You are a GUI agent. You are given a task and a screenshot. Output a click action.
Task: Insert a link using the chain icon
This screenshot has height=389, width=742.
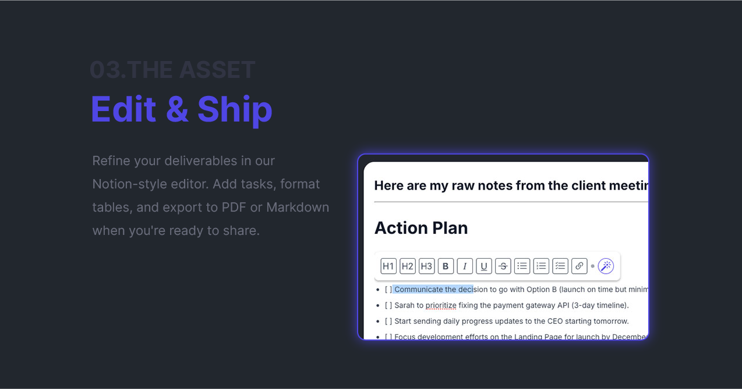pyautogui.click(x=579, y=266)
